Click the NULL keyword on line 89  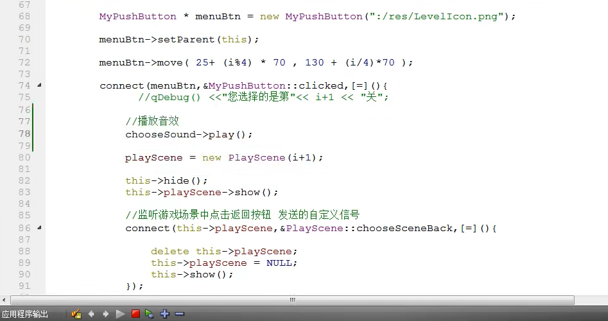click(x=279, y=263)
